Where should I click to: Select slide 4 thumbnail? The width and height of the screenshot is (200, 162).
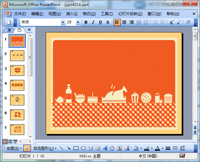click(17, 85)
